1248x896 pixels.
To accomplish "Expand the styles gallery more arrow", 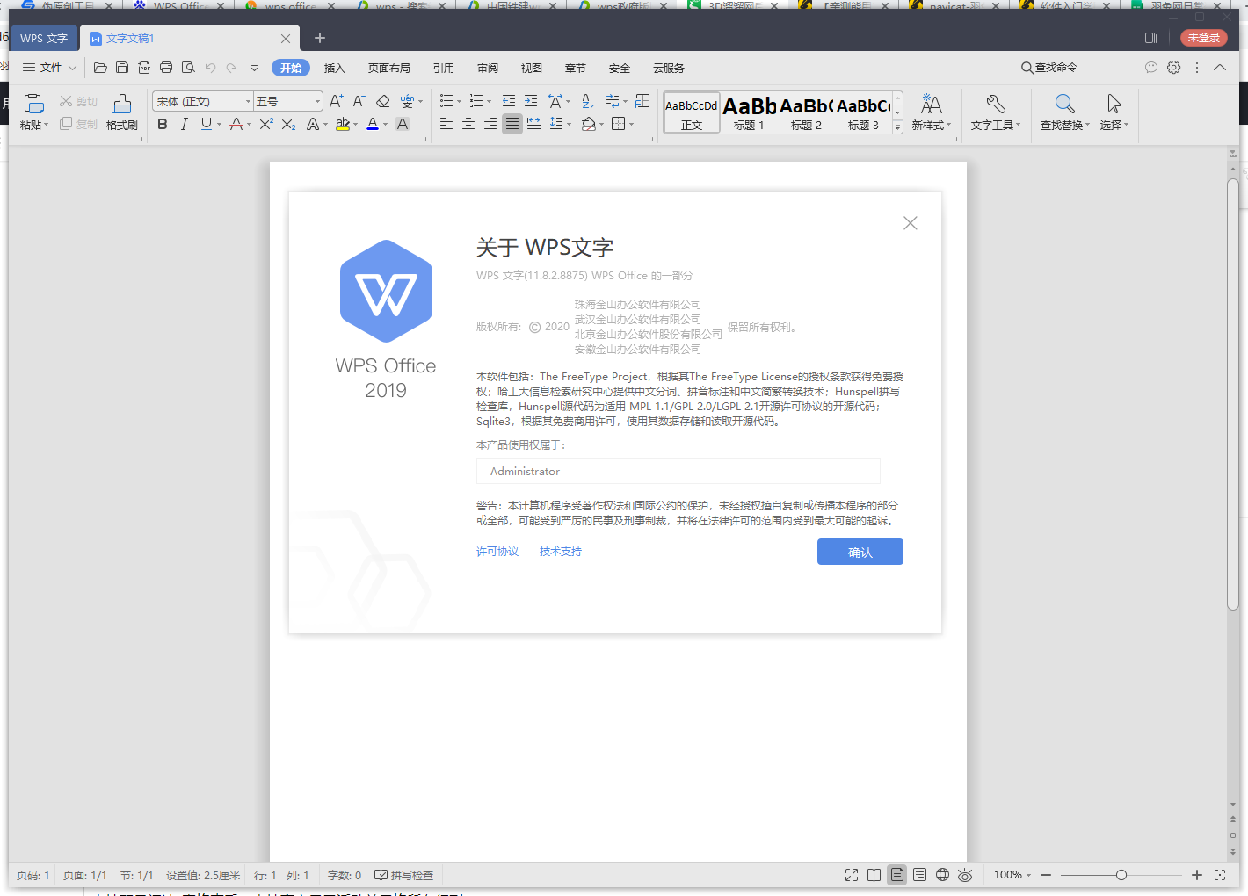I will tap(897, 127).
